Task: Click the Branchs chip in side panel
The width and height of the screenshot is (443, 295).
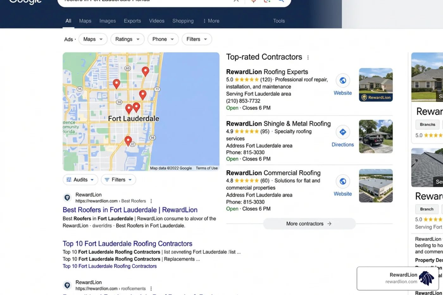Action: pyautogui.click(x=427, y=125)
